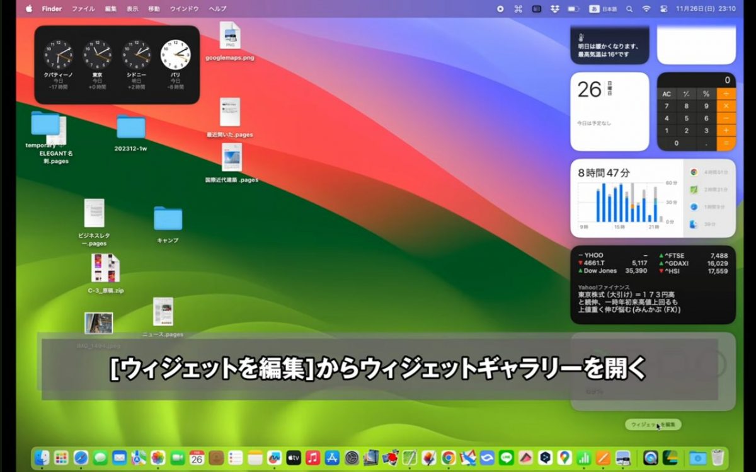Open the 表示 menu
Screen dimensions: 756x472
pos(132,9)
